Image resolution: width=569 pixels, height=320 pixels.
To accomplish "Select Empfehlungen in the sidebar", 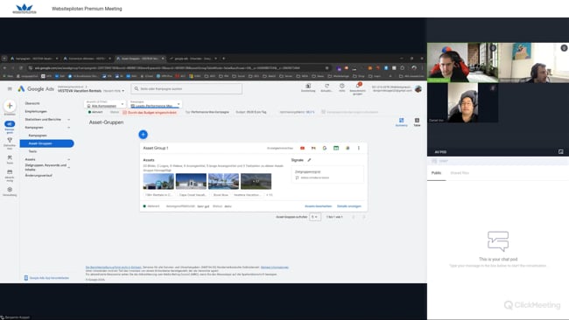I will click(36, 112).
